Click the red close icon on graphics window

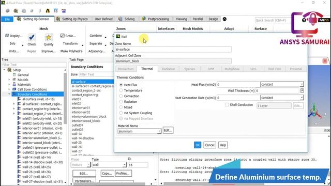coord(325,61)
